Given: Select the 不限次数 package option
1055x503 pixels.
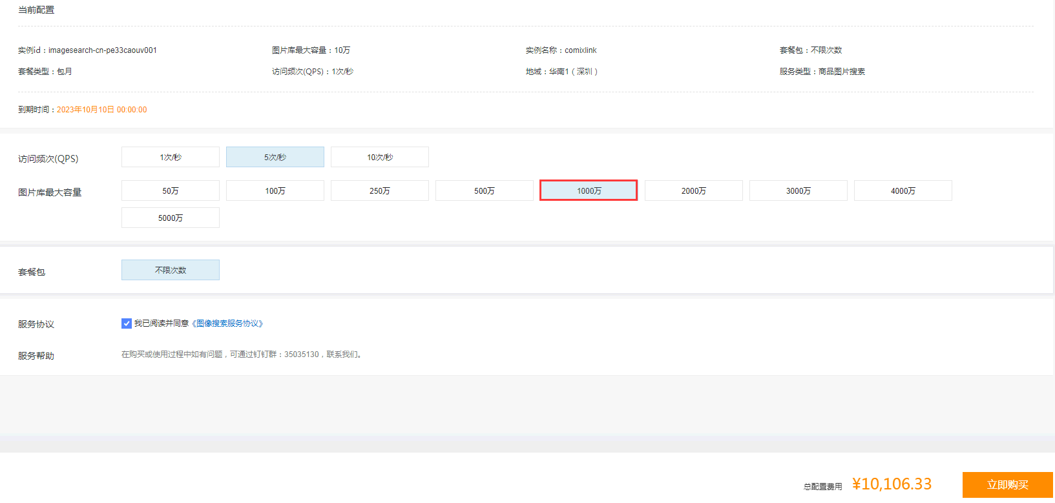Looking at the screenshot, I should tap(171, 270).
